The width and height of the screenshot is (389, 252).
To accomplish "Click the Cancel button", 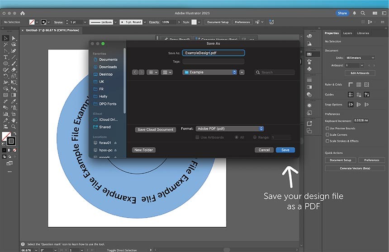I will point(264,150).
